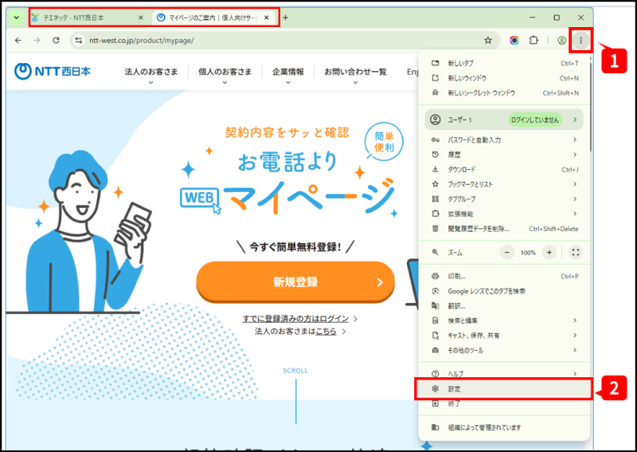This screenshot has width=637, height=452.
Task: Open 設定 from Chrome menu
Action: (x=503, y=389)
